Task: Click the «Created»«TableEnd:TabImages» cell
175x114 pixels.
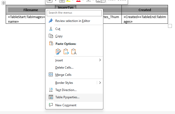Action: 145,19
